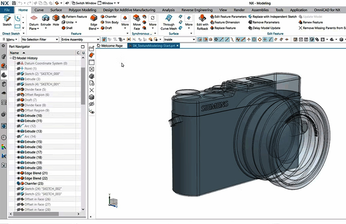
Task: Show hidden Sketch (2) SKETCH_000
Action: pyautogui.click(x=19, y=74)
